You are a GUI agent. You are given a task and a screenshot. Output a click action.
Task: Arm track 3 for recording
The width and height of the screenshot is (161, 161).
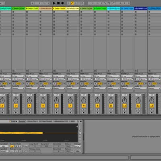pyautogui.click(x=16, y=113)
